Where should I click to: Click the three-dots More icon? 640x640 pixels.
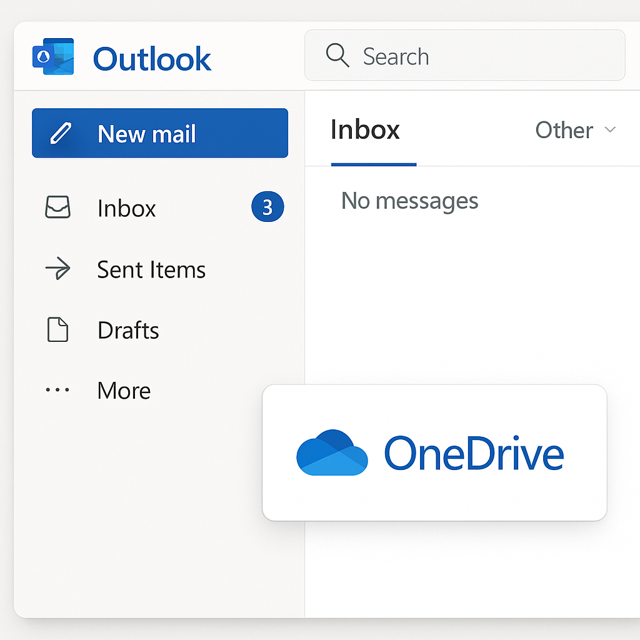pos(57,390)
